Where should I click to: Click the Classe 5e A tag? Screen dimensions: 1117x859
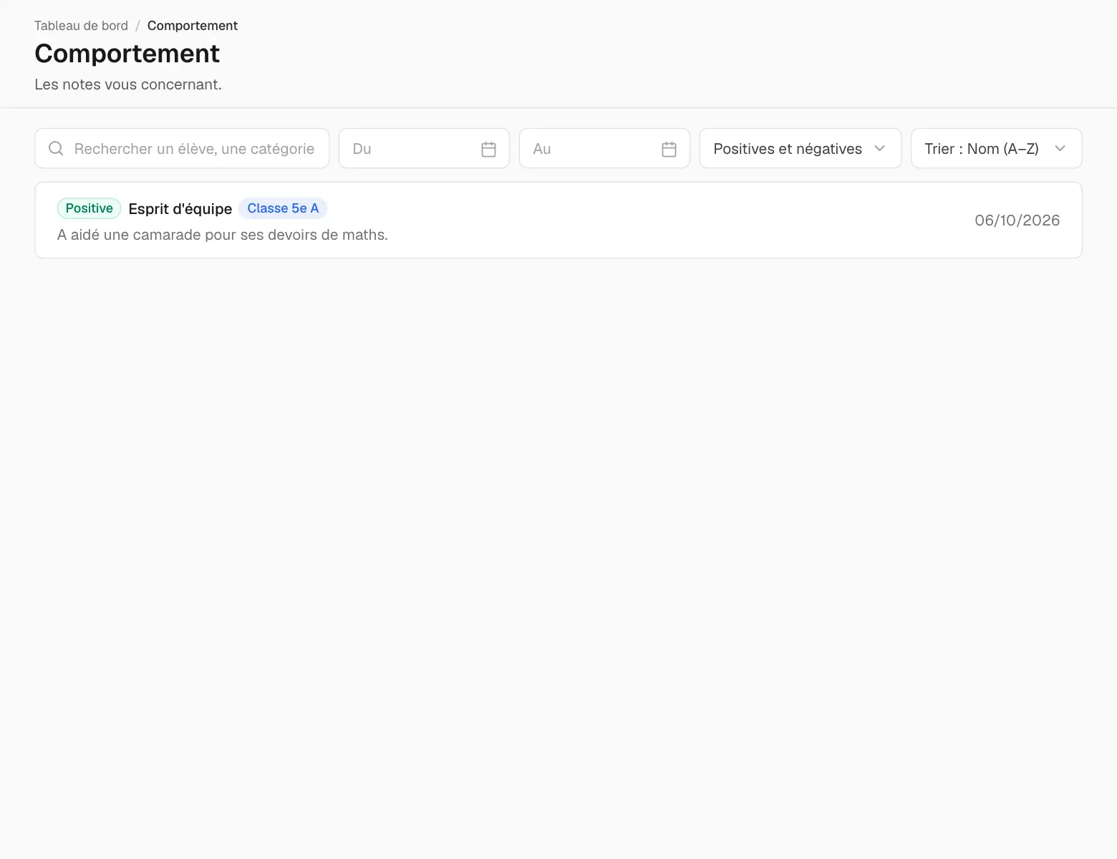pos(283,208)
